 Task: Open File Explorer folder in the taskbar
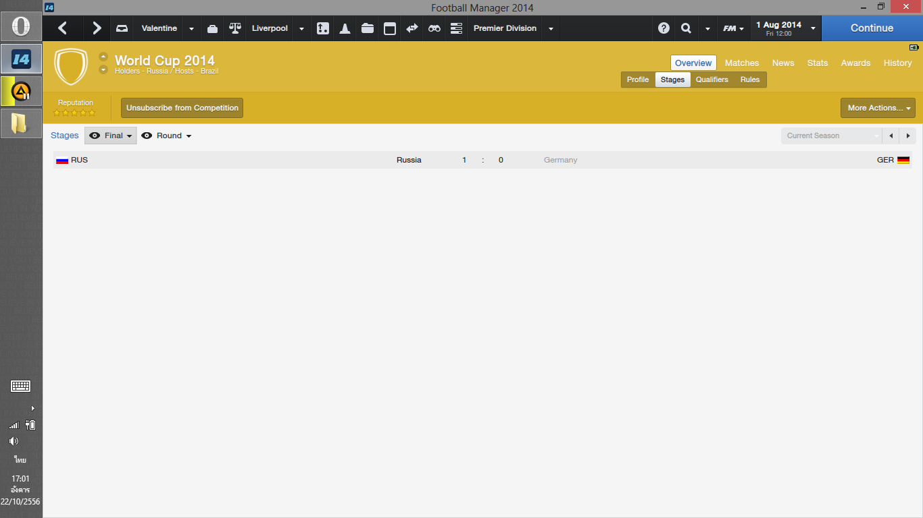click(x=21, y=123)
